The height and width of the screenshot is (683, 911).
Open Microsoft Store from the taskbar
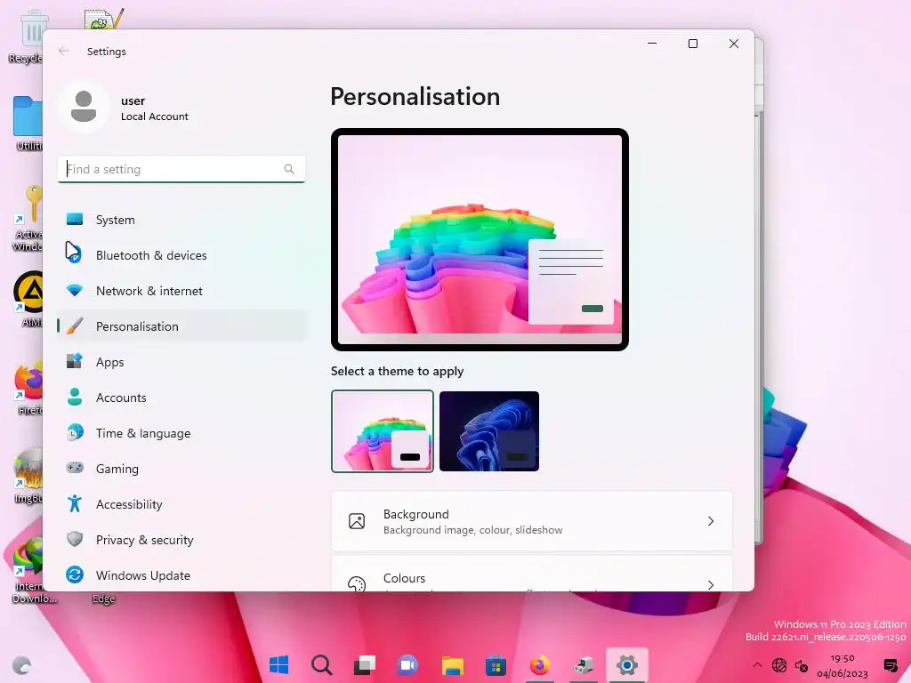click(x=496, y=665)
